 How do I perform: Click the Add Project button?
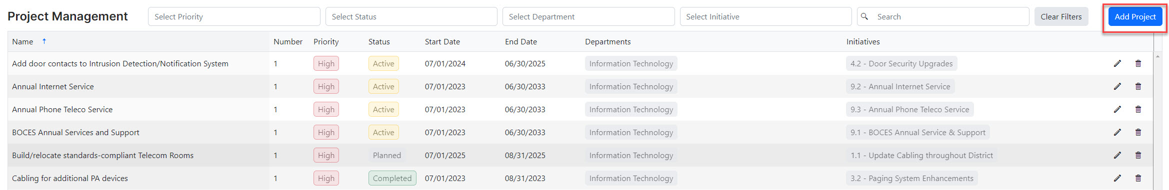pyautogui.click(x=1135, y=16)
